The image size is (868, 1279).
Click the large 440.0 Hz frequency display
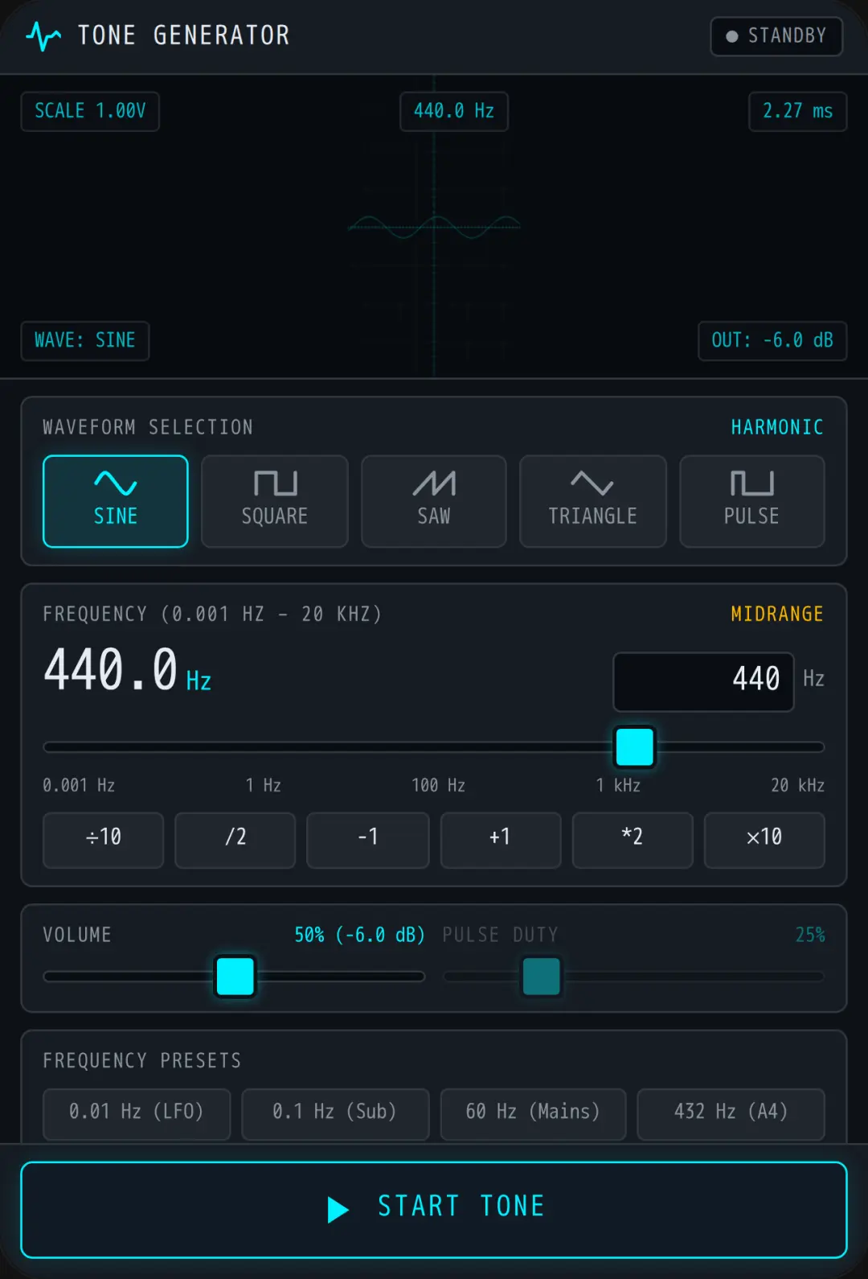tap(127, 670)
